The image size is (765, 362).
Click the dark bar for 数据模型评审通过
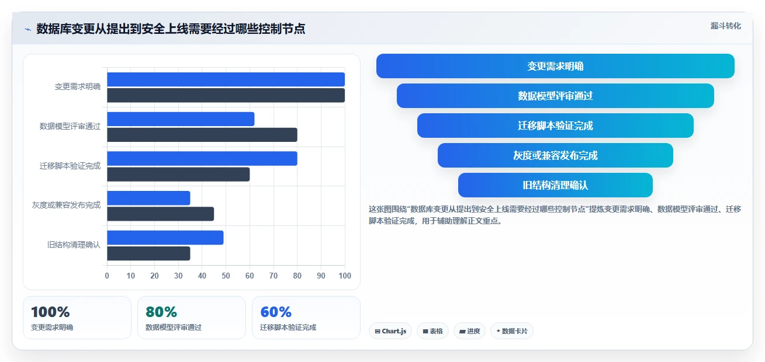click(x=202, y=135)
